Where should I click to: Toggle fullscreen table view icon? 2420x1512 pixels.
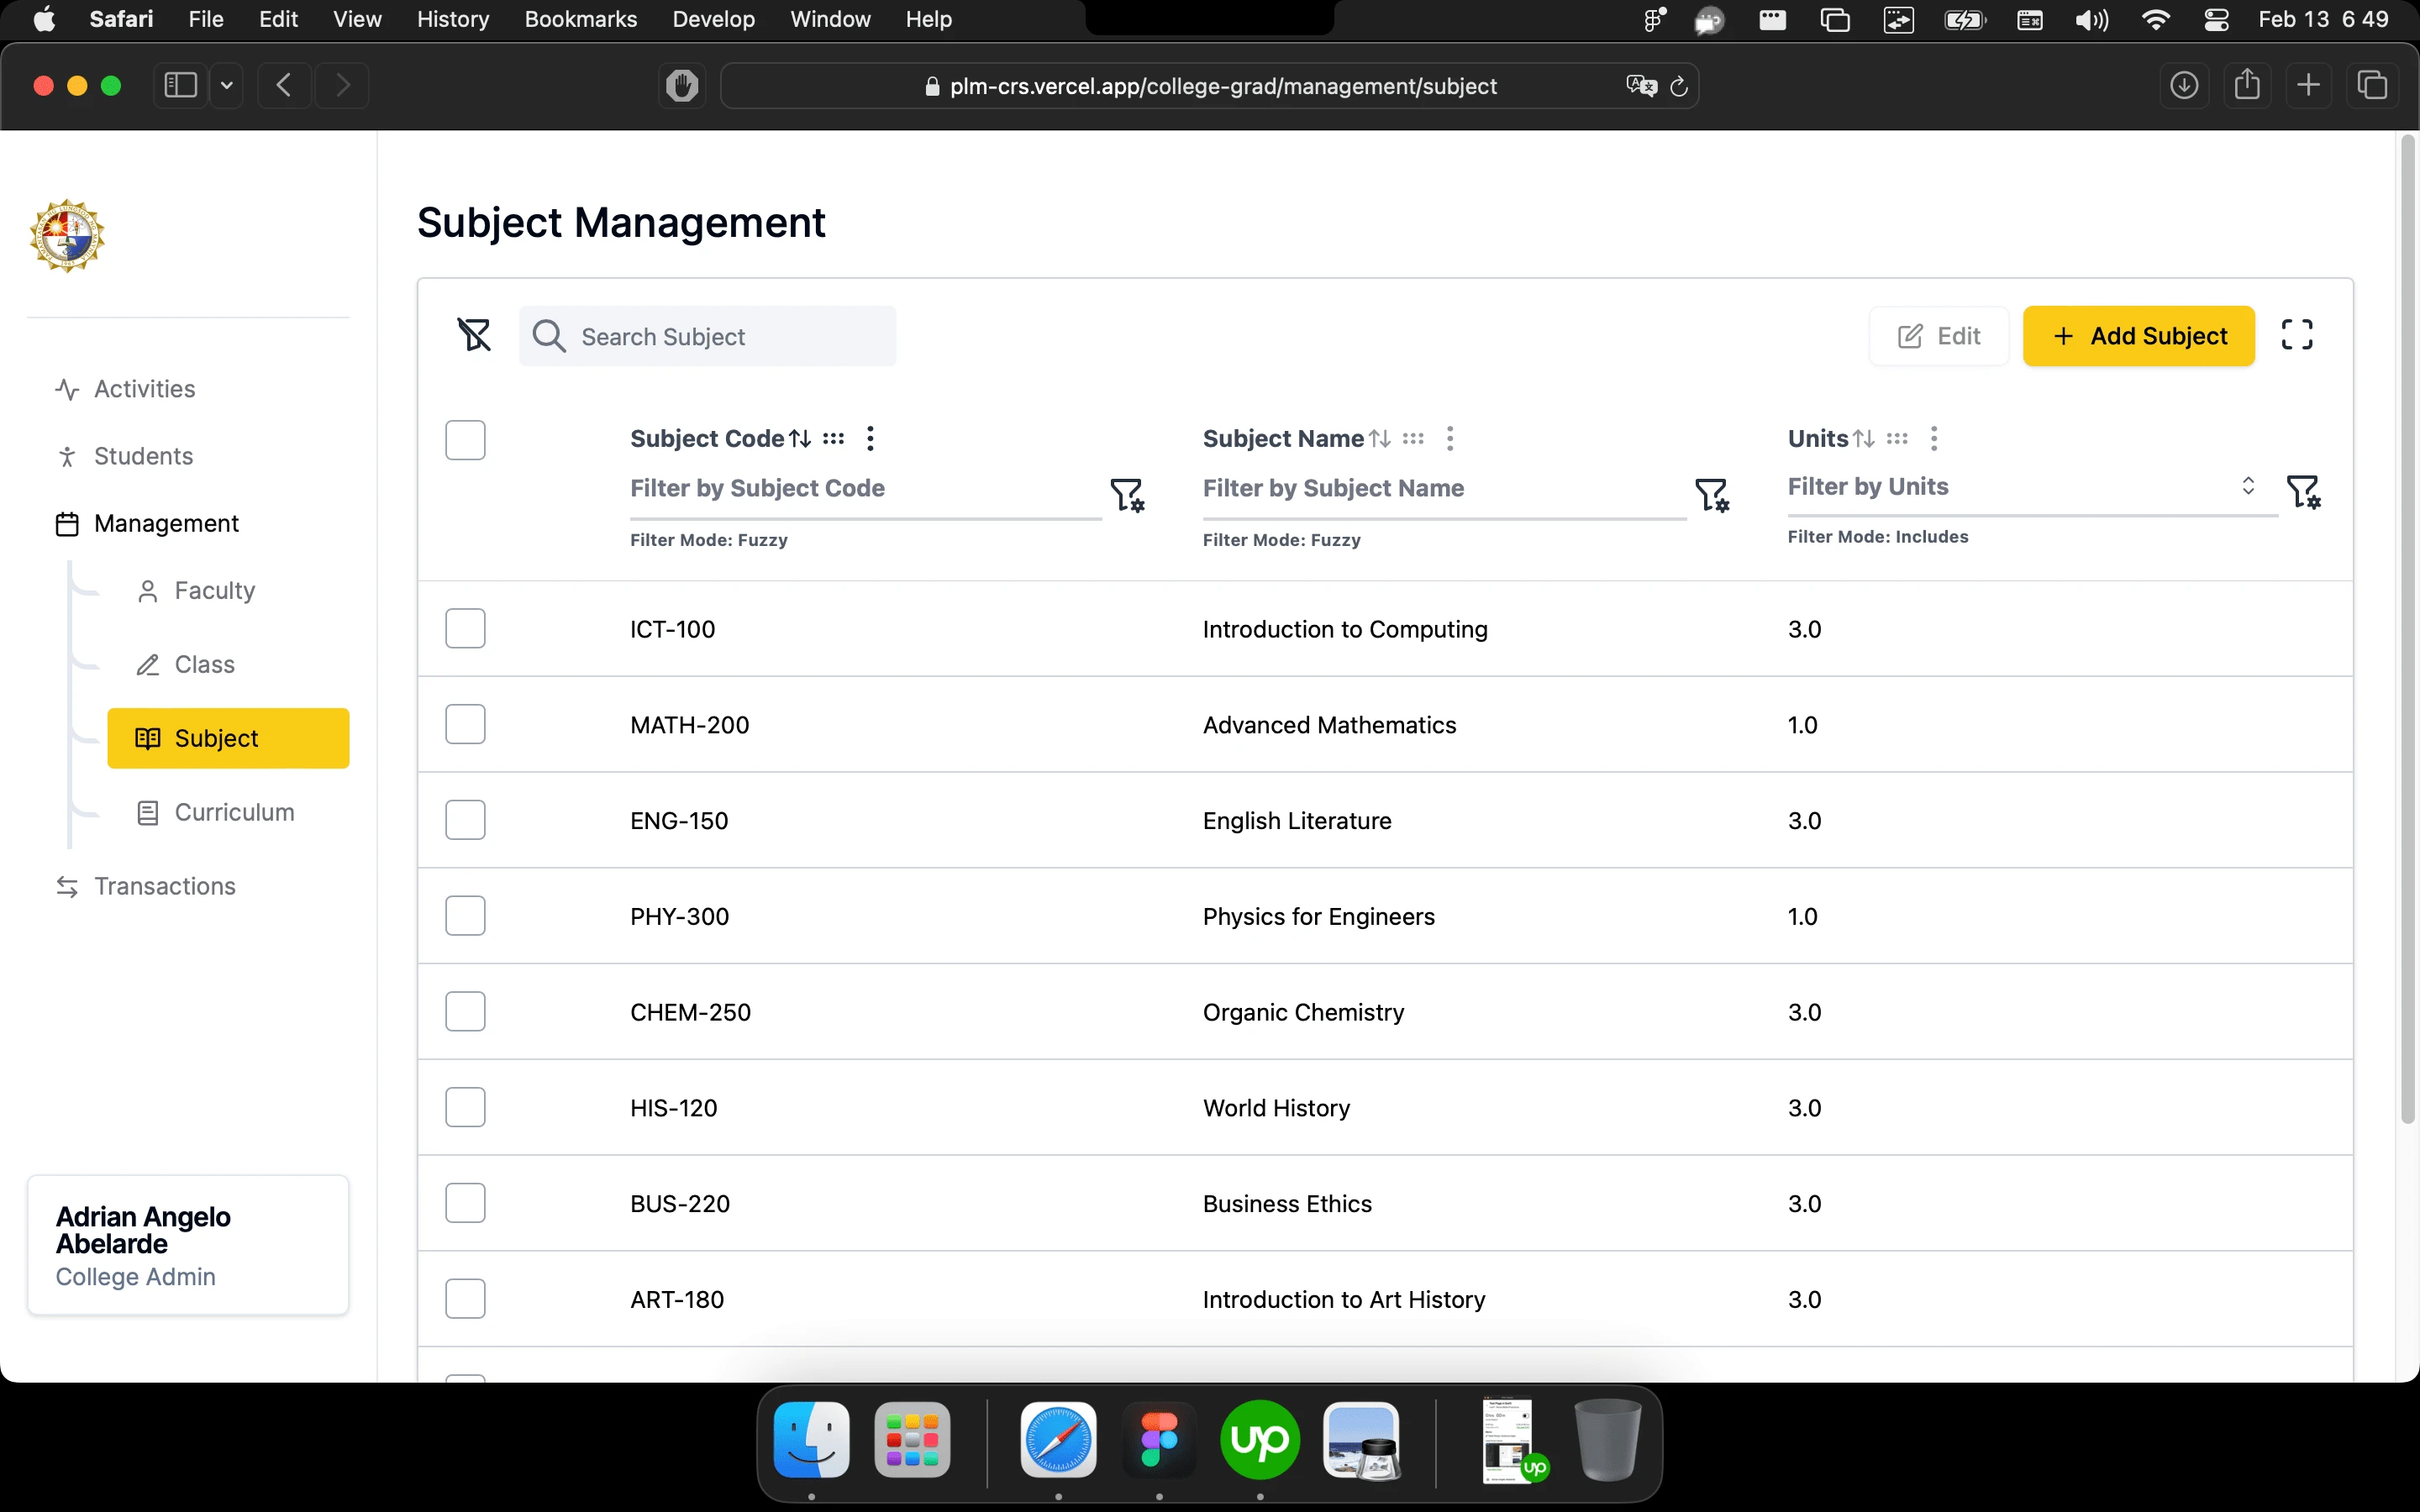(2297, 335)
